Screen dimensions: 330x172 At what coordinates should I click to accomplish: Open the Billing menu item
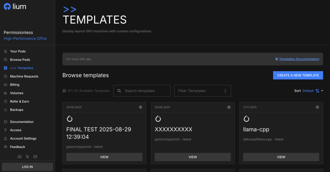(15, 85)
